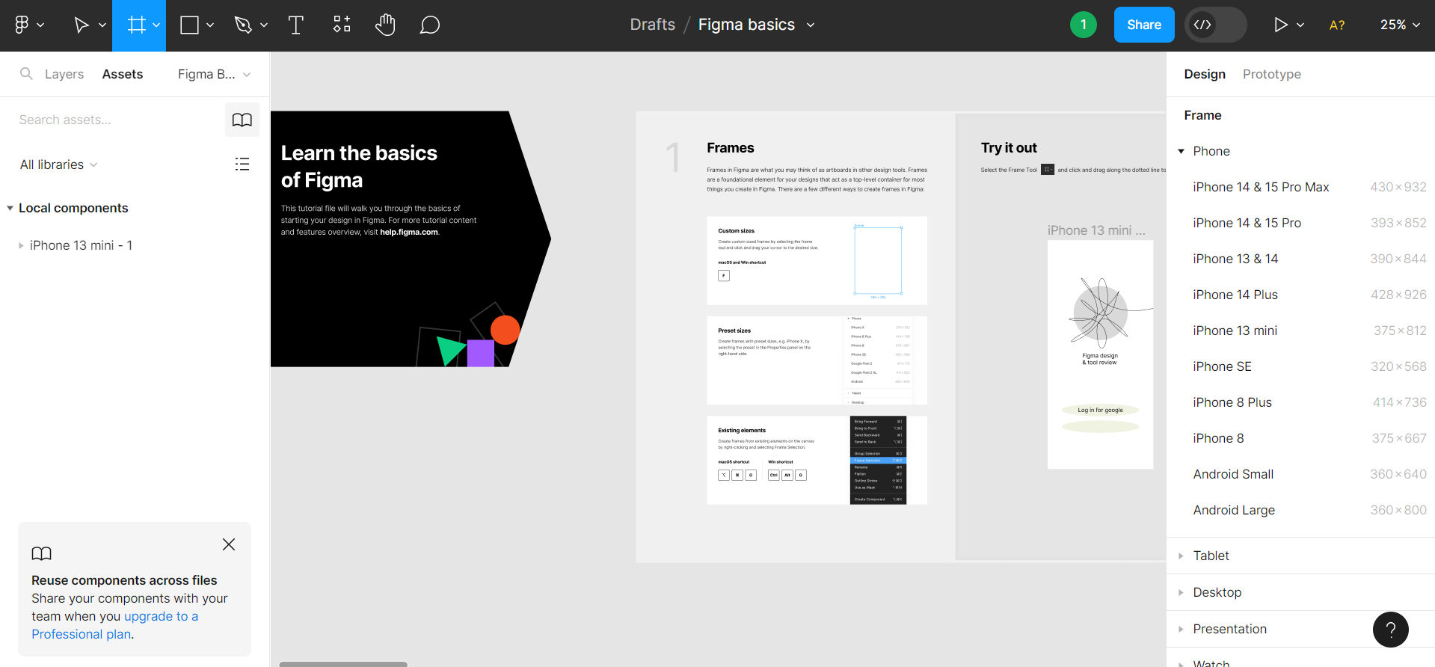Click the Try it out heading on canvas
This screenshot has width=1435, height=667.
[x=1009, y=148]
